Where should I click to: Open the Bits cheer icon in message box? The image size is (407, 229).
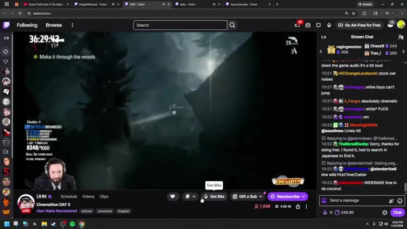click(391, 201)
